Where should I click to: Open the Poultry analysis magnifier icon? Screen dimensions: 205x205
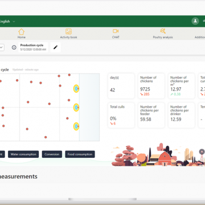(163, 31)
